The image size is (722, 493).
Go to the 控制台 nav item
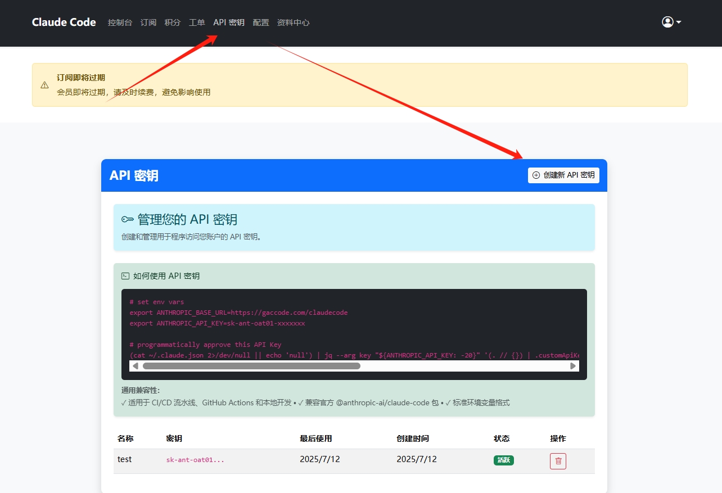click(x=120, y=22)
